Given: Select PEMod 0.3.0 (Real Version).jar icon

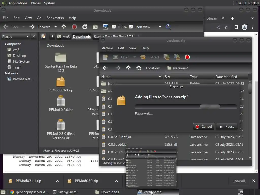Looking at the screenshot, I should pos(60,125).
